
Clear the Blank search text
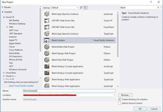pyautogui.click(x=158, y=7)
